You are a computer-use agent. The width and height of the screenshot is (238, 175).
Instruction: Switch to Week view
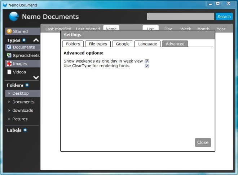point(186,29)
